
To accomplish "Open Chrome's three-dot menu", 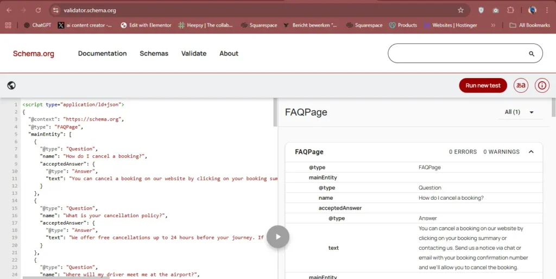I will pos(547,10).
